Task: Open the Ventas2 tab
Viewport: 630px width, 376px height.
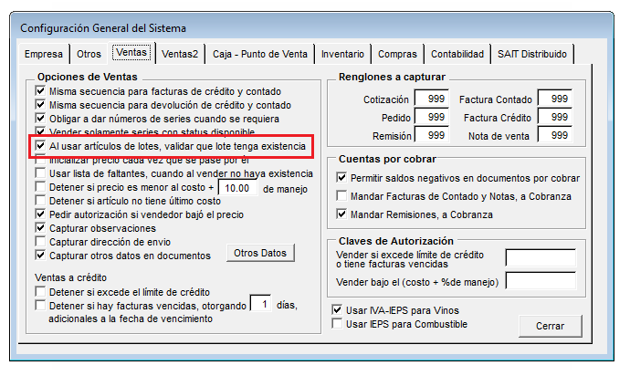Action: [x=180, y=54]
